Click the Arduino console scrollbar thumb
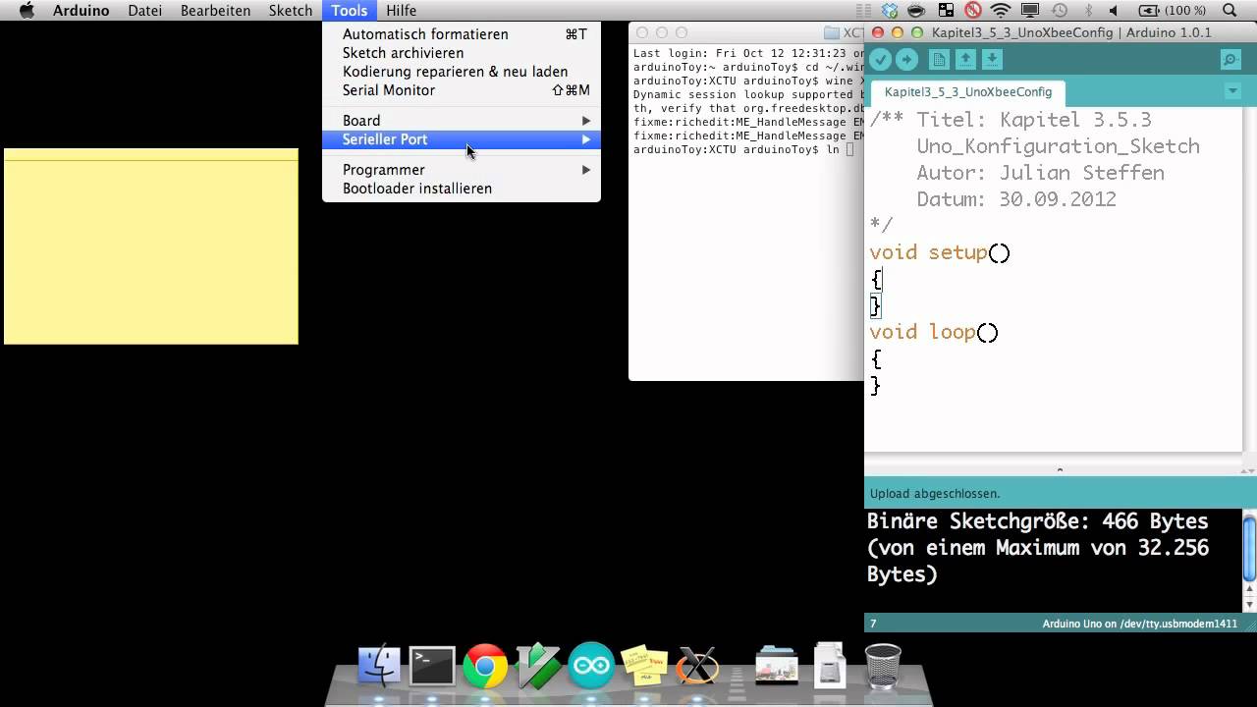Viewport: 1257px width, 707px height. tap(1249, 550)
